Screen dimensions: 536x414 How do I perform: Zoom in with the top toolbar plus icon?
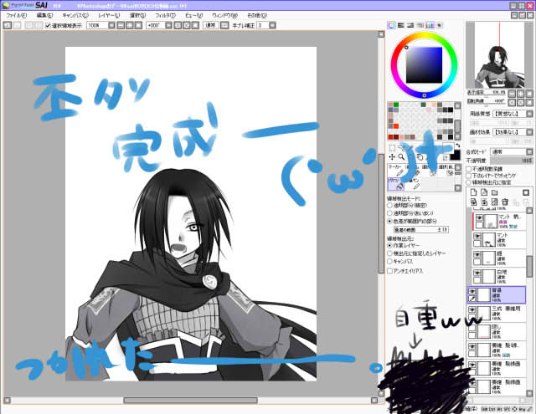pos(130,25)
